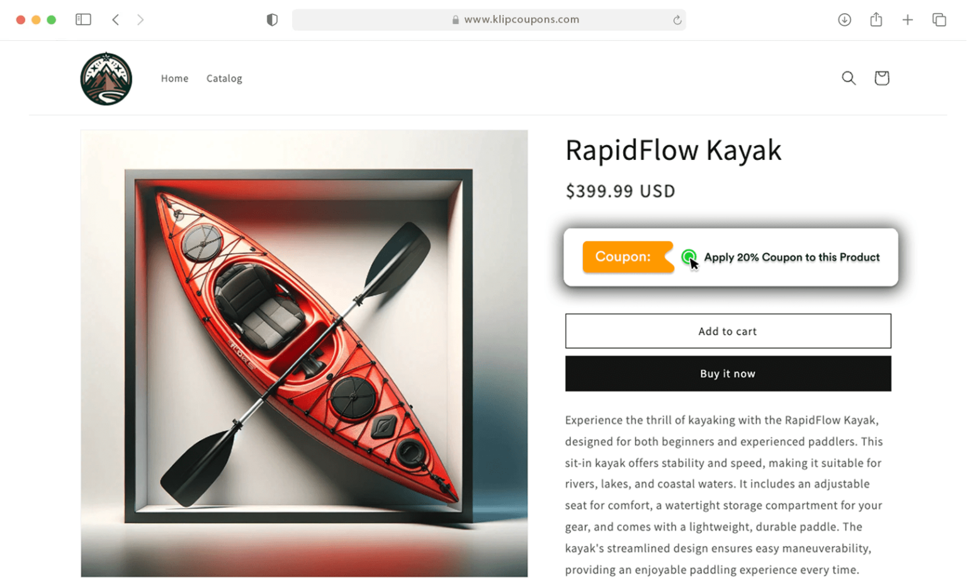
Task: Open the Home menu item
Action: pyautogui.click(x=174, y=78)
